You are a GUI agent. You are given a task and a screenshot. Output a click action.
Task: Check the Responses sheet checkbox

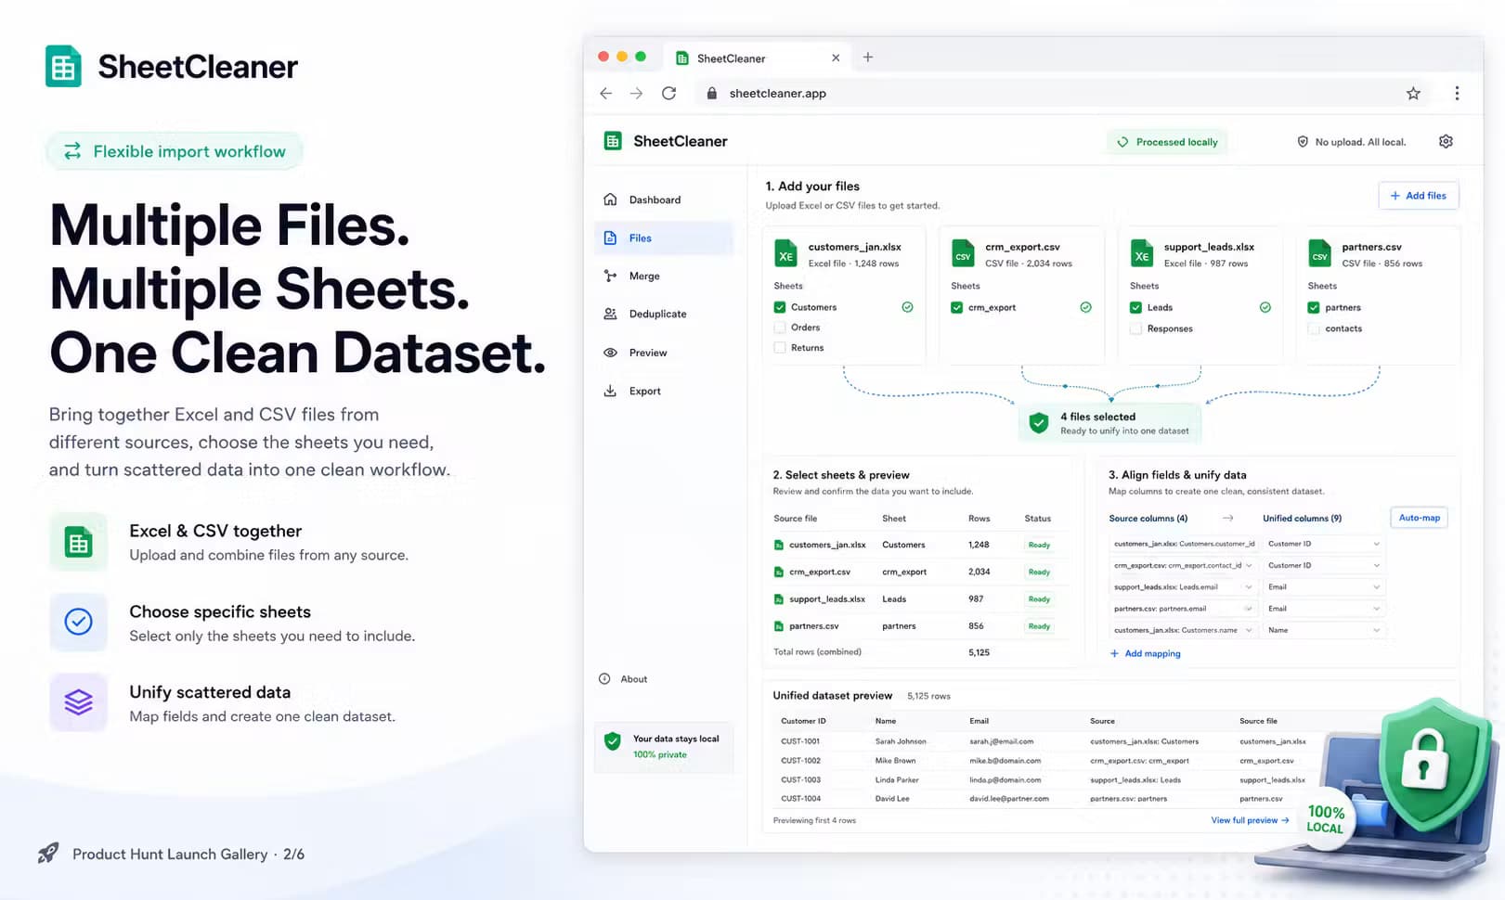[1135, 328]
